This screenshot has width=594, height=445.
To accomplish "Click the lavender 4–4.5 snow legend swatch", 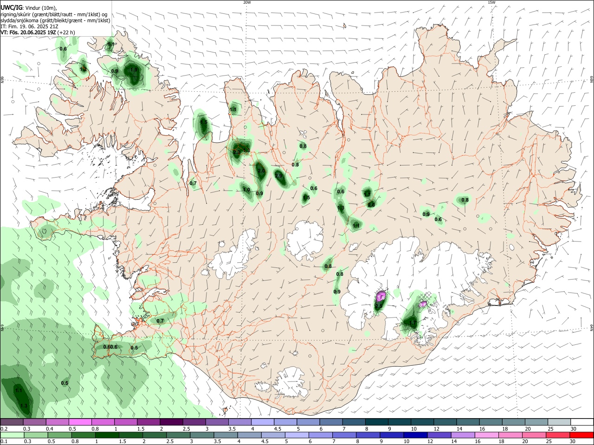I will 263,422.
